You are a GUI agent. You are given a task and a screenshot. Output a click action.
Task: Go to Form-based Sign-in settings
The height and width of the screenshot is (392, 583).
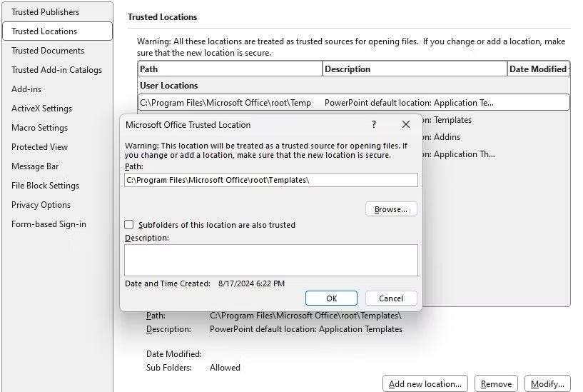click(49, 224)
